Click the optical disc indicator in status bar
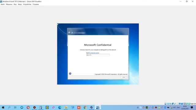196x110 pixels. [168, 104]
